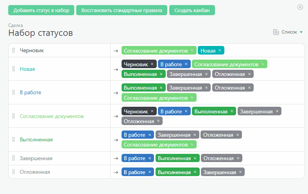Image resolution: width=308 pixels, height=194 pixels.
Task: Remove 'Отложенная' tag from 'В работе' row
Action: tap(249, 88)
